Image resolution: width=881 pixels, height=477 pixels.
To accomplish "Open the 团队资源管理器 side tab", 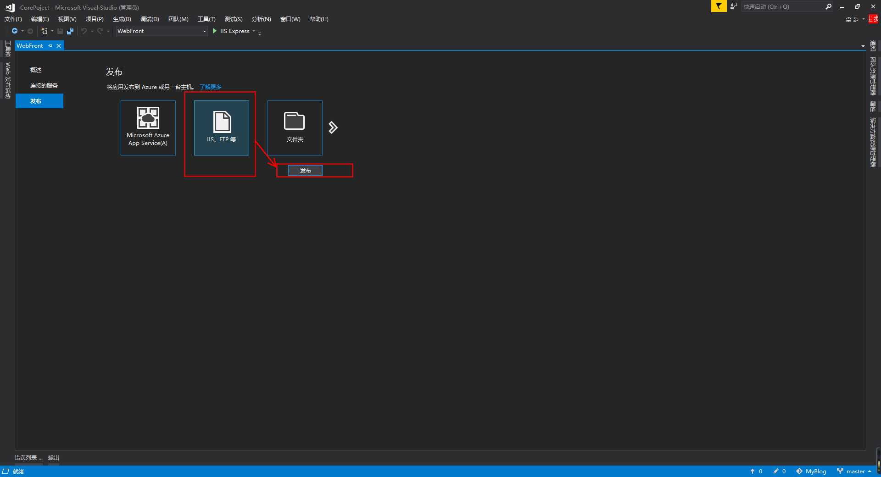I will (x=873, y=76).
